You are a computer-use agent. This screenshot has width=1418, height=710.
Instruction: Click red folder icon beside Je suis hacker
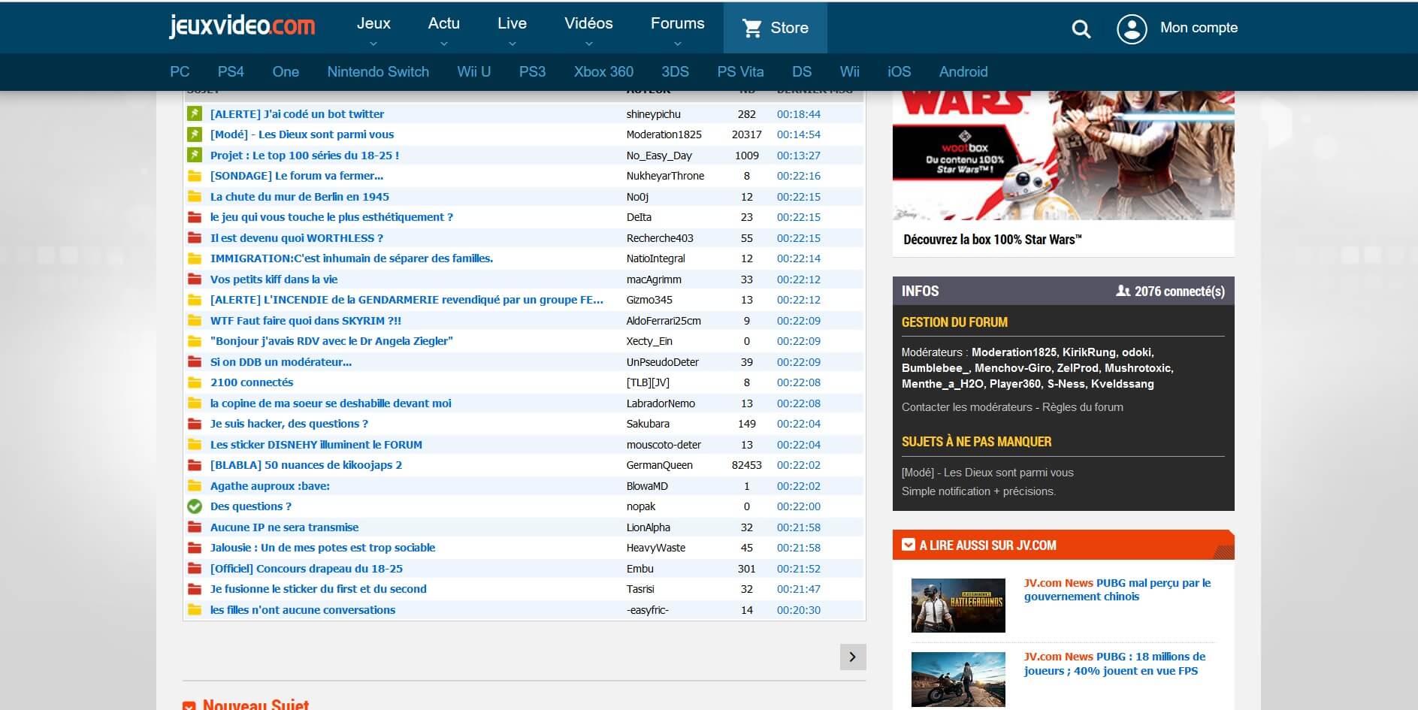195,424
